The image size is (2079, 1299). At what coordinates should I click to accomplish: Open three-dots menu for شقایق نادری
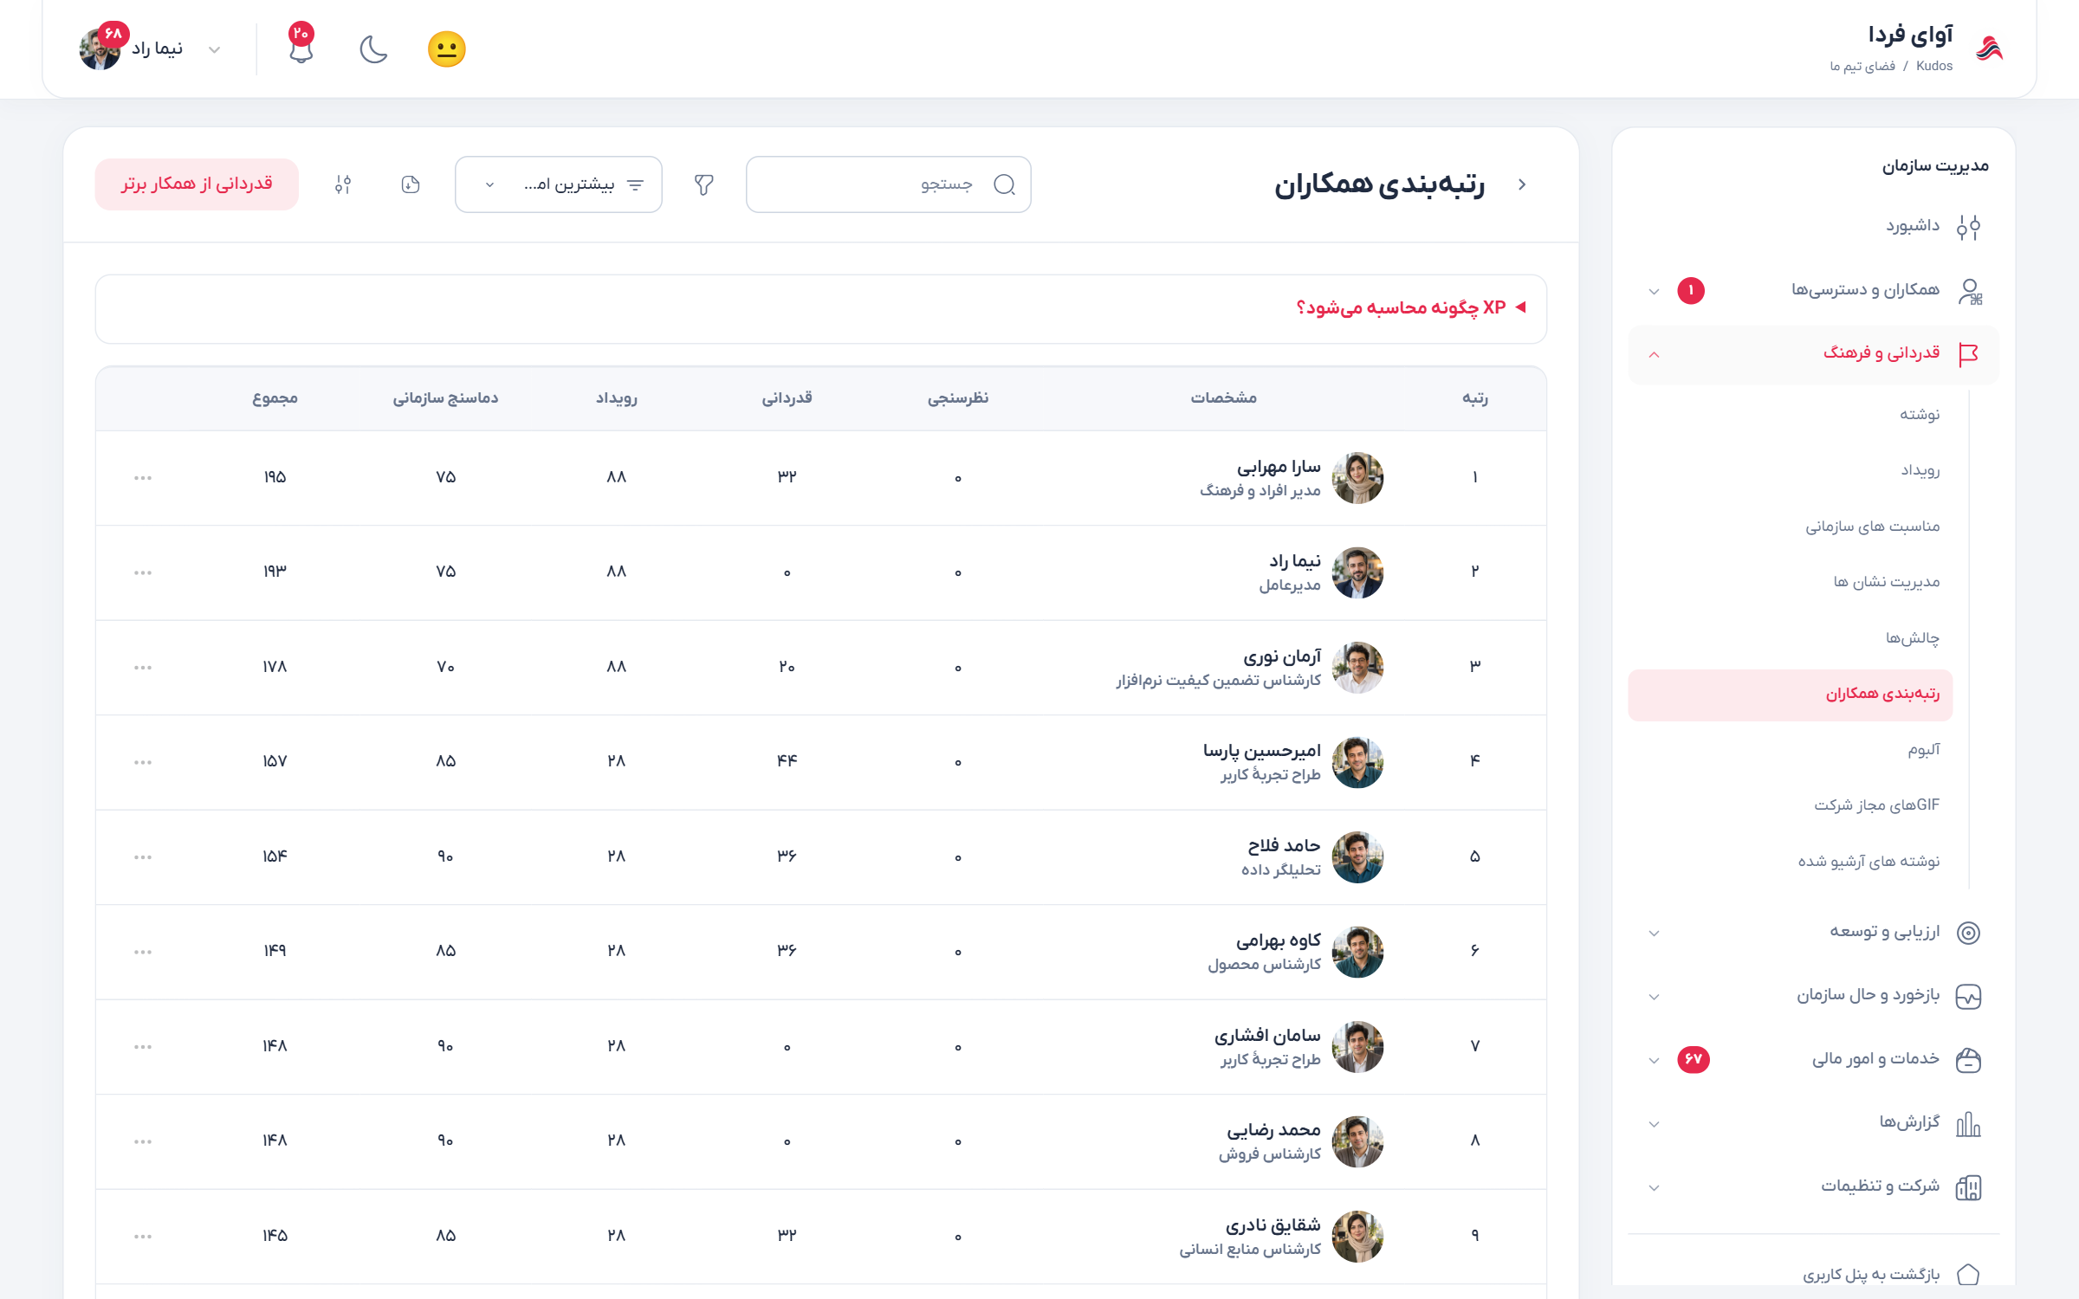(x=143, y=1237)
